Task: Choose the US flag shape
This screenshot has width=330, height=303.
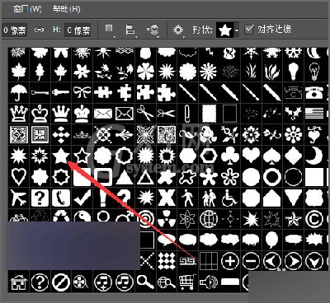Action: [314, 113]
